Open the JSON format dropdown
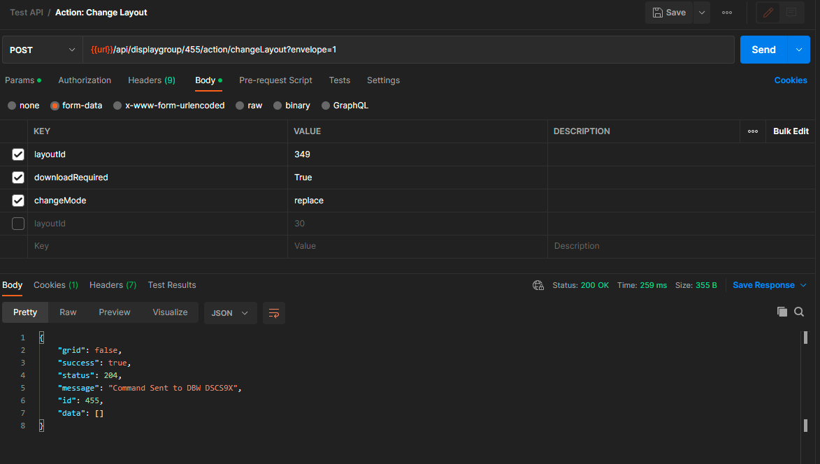Viewport: 820px width, 464px height. click(230, 313)
